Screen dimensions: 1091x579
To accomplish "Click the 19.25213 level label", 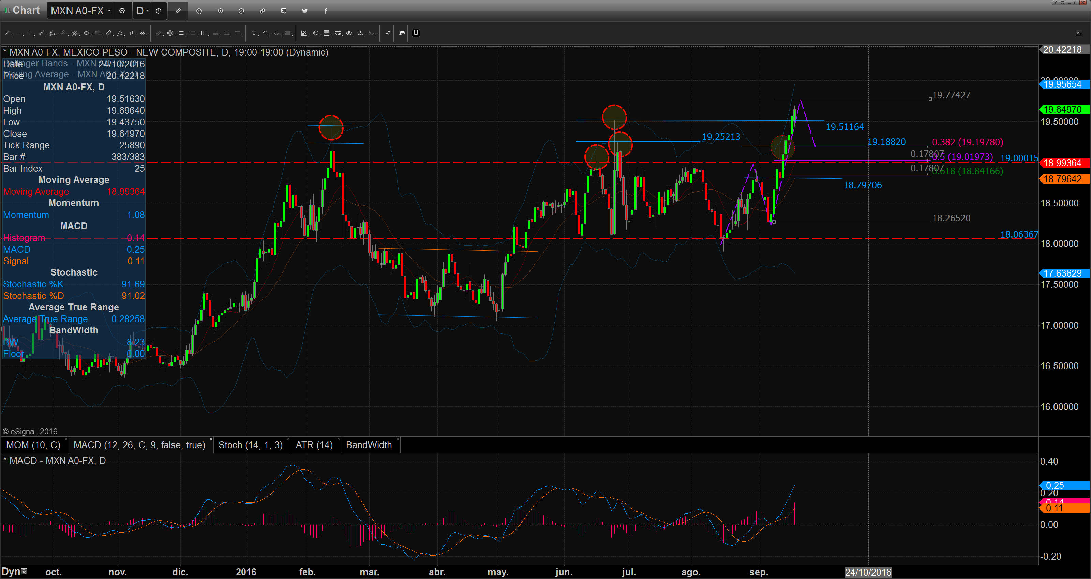I will pyautogui.click(x=721, y=137).
